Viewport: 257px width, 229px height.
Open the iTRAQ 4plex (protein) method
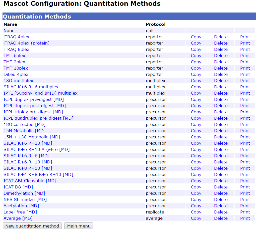pyautogui.click(x=27, y=43)
